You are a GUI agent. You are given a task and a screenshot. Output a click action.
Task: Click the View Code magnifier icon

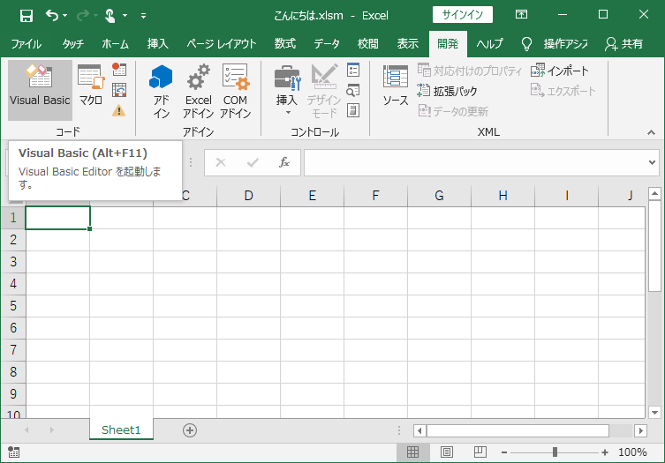click(x=353, y=90)
